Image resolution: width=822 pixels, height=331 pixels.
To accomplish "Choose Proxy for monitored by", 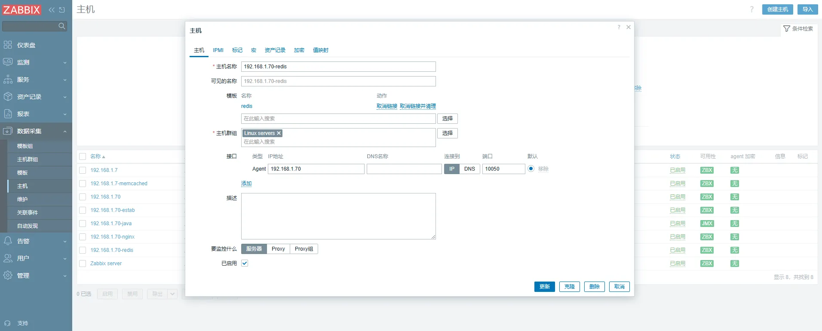I will pos(278,249).
